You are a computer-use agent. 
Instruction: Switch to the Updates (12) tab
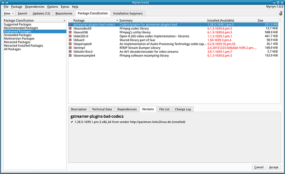click(x=41, y=14)
